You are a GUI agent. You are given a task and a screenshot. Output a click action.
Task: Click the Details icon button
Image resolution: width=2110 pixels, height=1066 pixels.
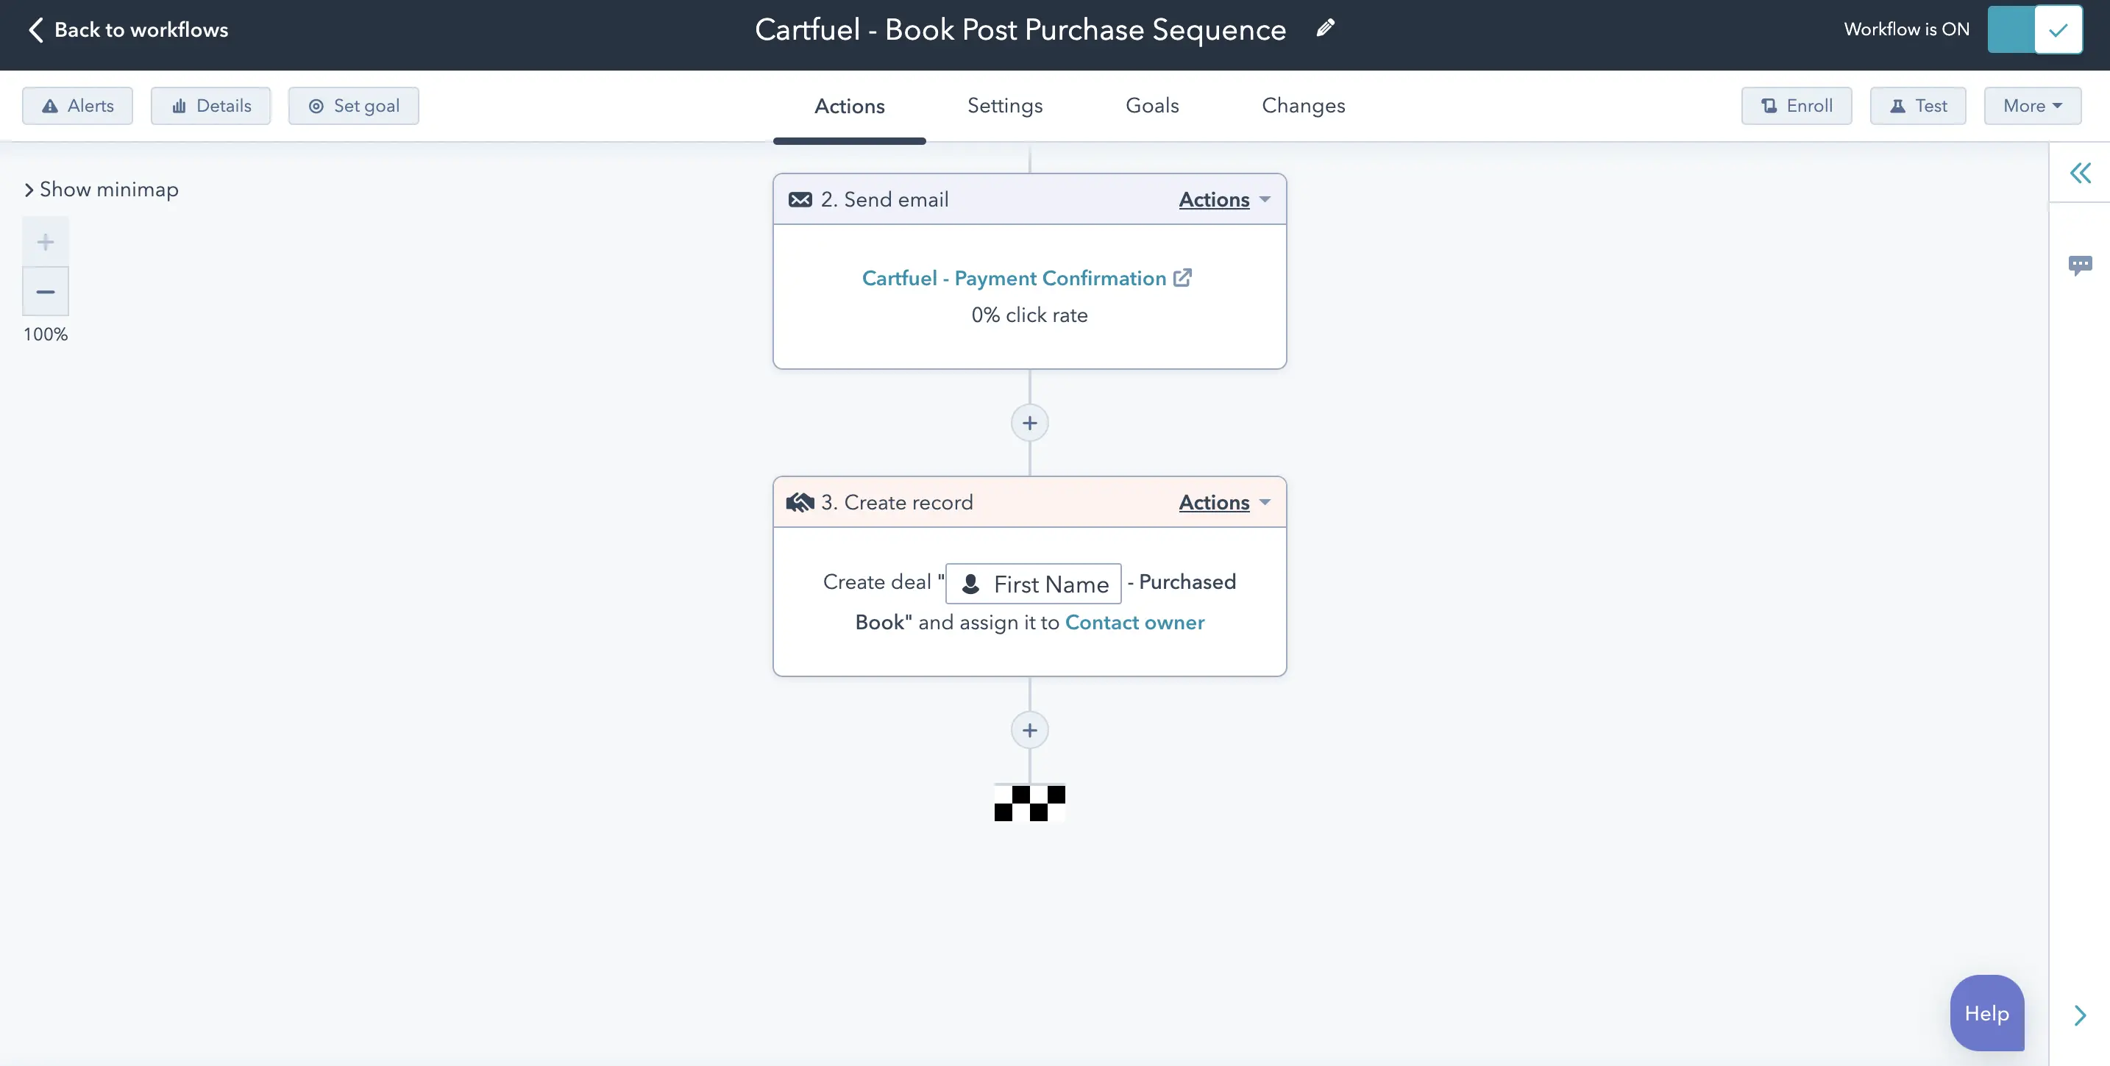(210, 104)
